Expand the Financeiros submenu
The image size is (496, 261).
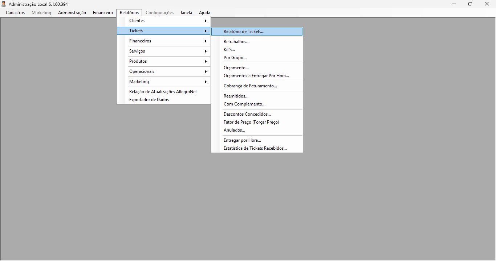pos(163,41)
